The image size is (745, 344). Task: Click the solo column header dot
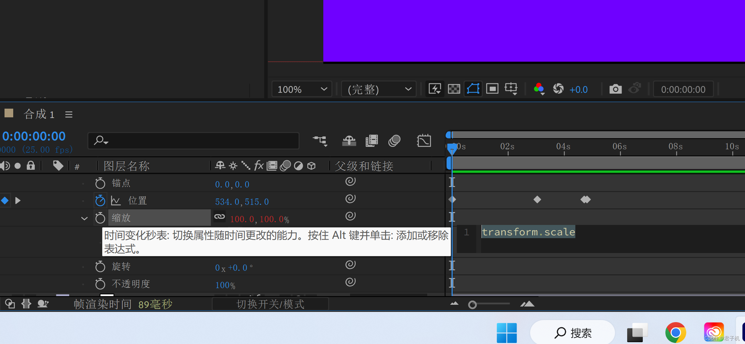pyautogui.click(x=17, y=166)
